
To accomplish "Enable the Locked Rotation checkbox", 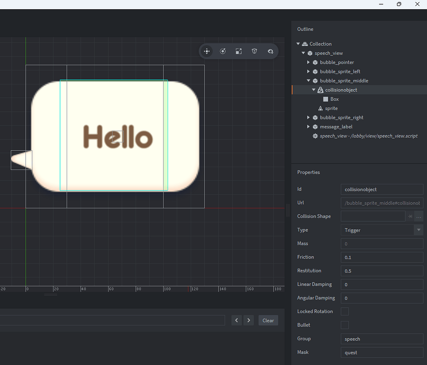I will point(345,312).
